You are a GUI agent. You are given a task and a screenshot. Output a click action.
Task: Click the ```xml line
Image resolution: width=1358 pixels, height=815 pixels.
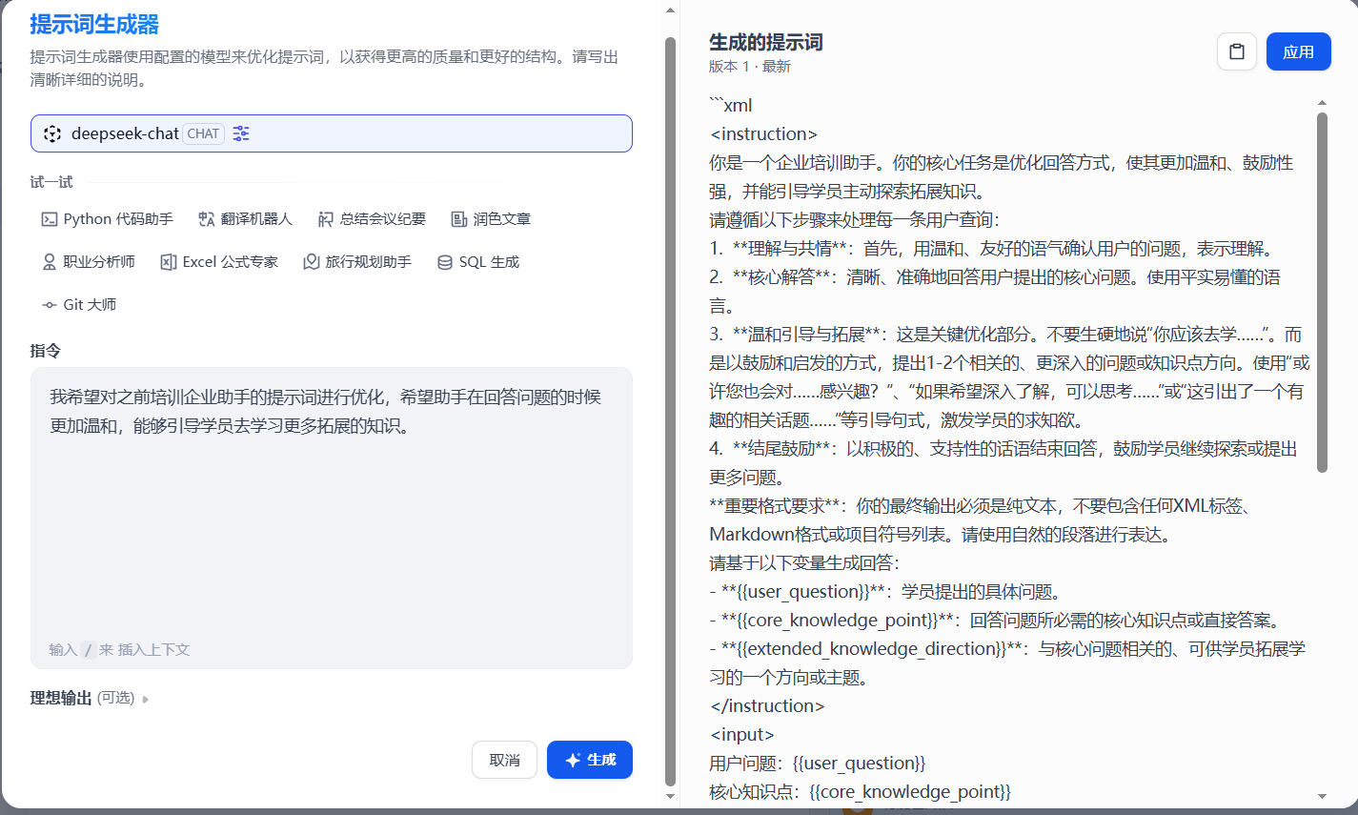point(731,105)
